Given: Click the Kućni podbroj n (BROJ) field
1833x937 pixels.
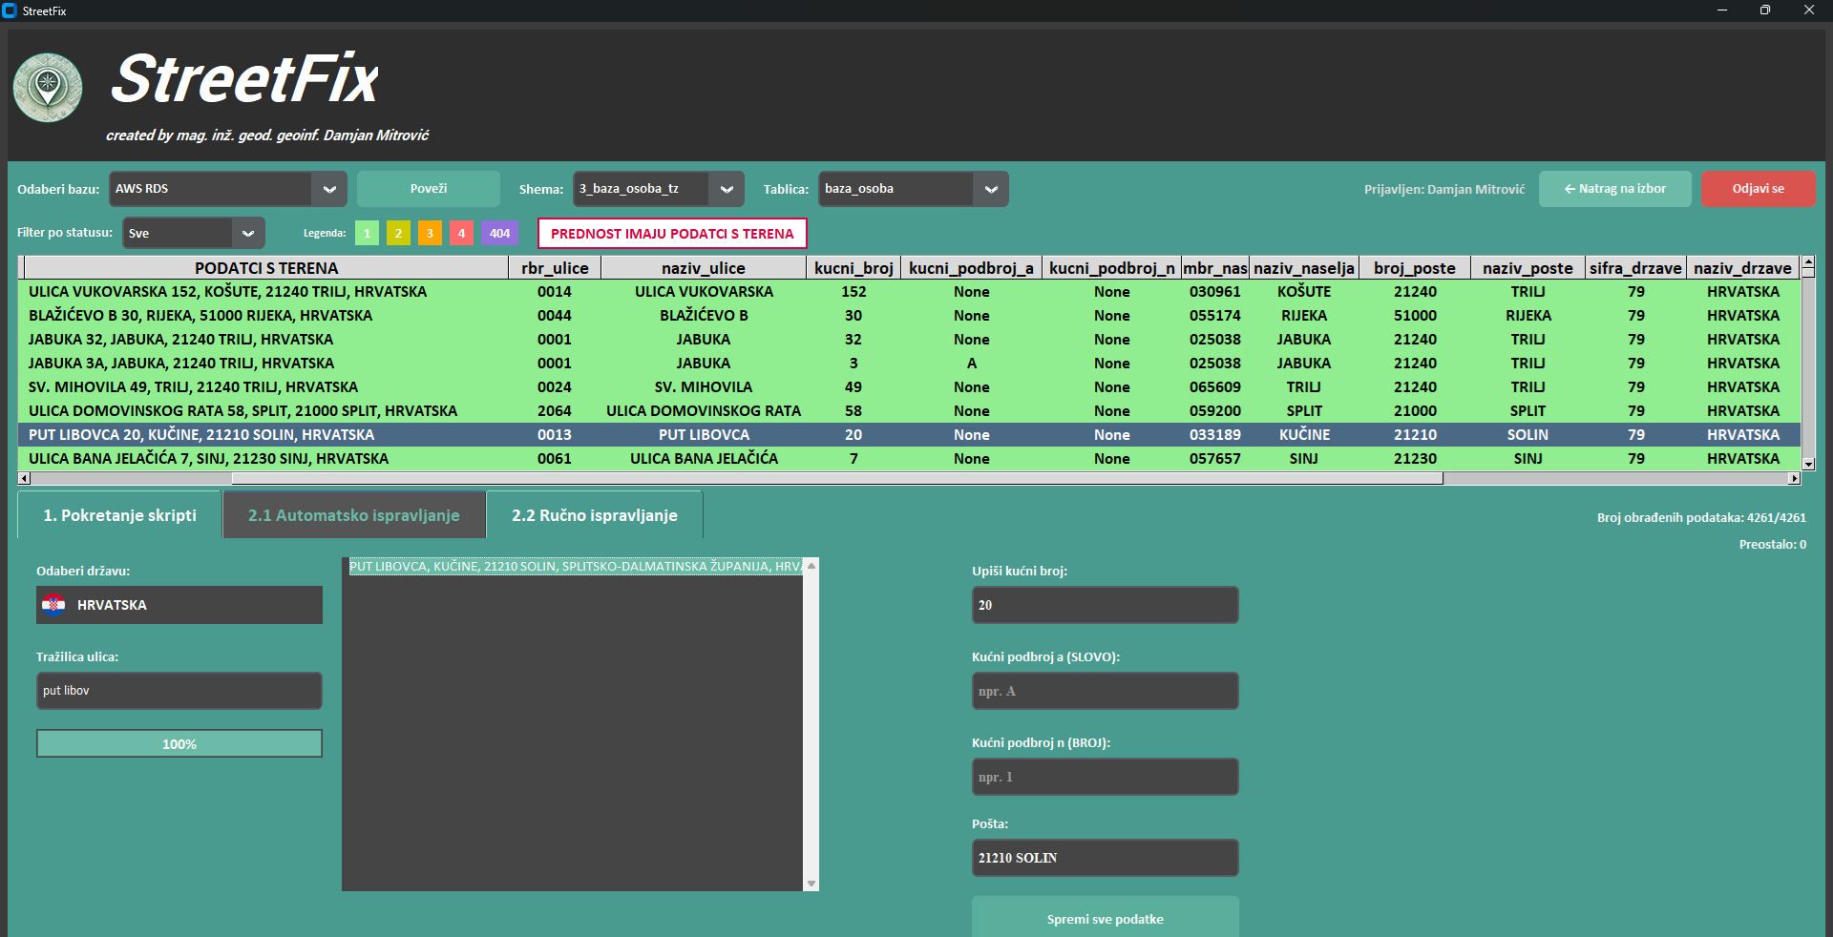Looking at the screenshot, I should pos(1106,777).
